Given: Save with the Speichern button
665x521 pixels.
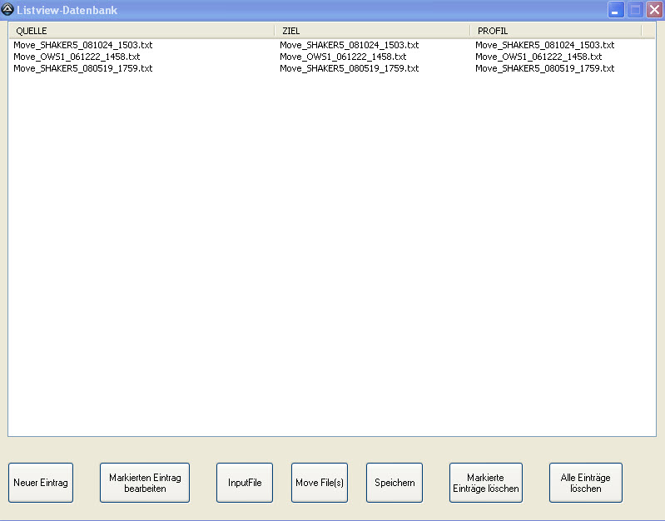Looking at the screenshot, I should [395, 483].
